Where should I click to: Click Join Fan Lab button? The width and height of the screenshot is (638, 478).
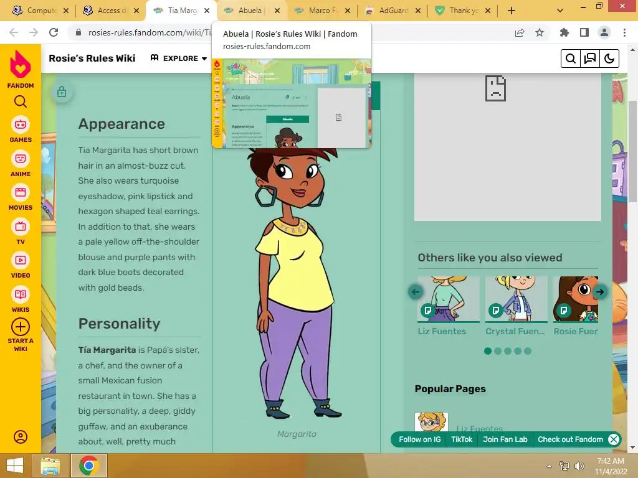pyautogui.click(x=505, y=439)
